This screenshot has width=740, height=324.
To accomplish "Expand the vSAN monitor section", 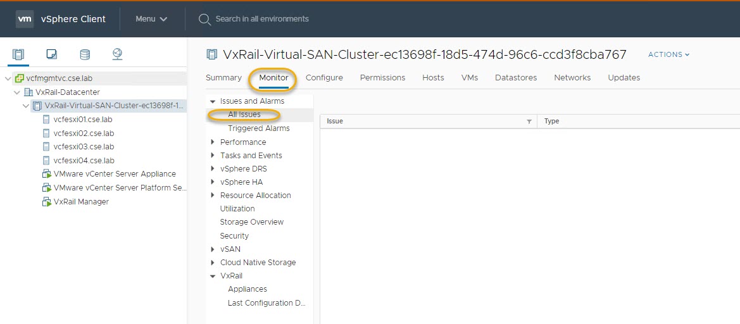I will 213,249.
